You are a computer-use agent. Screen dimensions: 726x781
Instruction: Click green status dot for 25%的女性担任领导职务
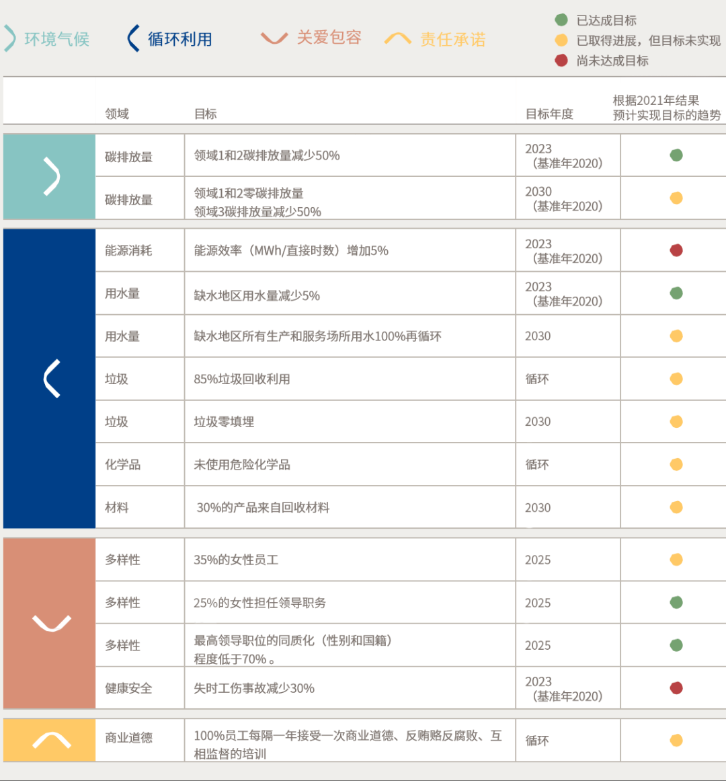tap(676, 603)
